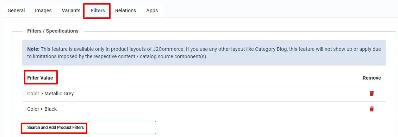Remove the Color > Metallic Grey filter

tap(372, 94)
